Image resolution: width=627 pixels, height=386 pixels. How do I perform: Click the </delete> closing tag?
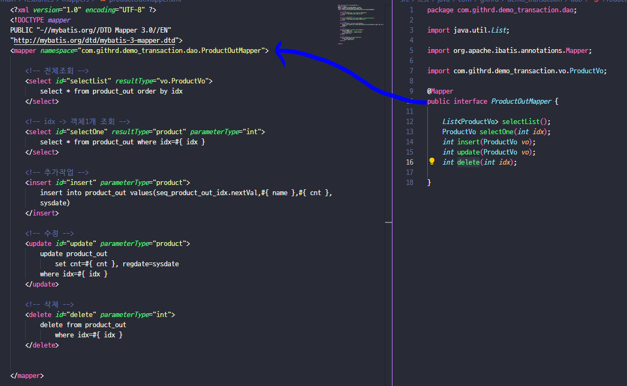42,345
